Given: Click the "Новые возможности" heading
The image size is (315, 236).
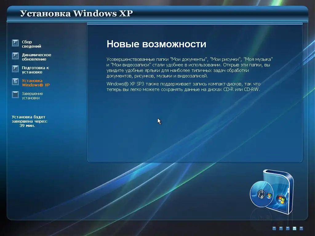Looking at the screenshot, I should pyautogui.click(x=156, y=44).
